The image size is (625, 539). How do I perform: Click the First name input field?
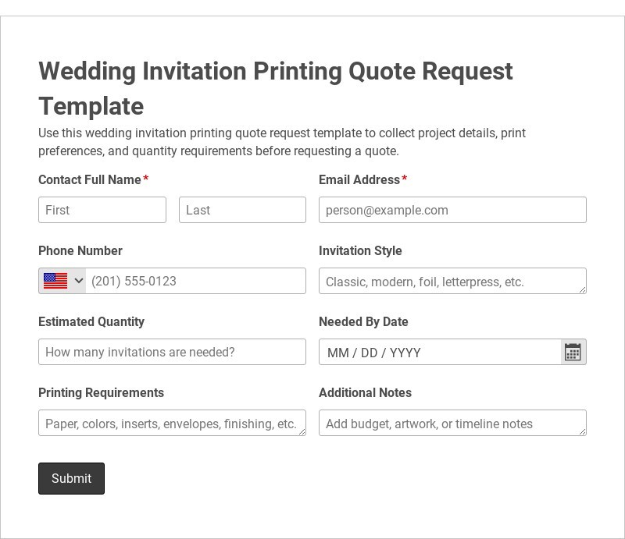[x=102, y=210]
